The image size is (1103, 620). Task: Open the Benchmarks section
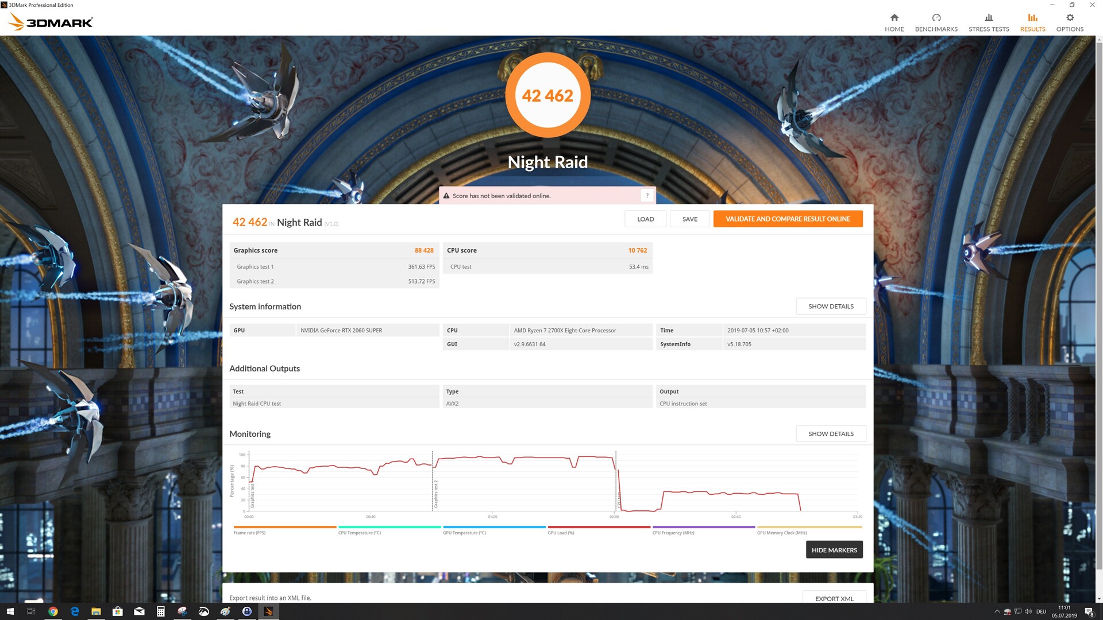[x=936, y=22]
